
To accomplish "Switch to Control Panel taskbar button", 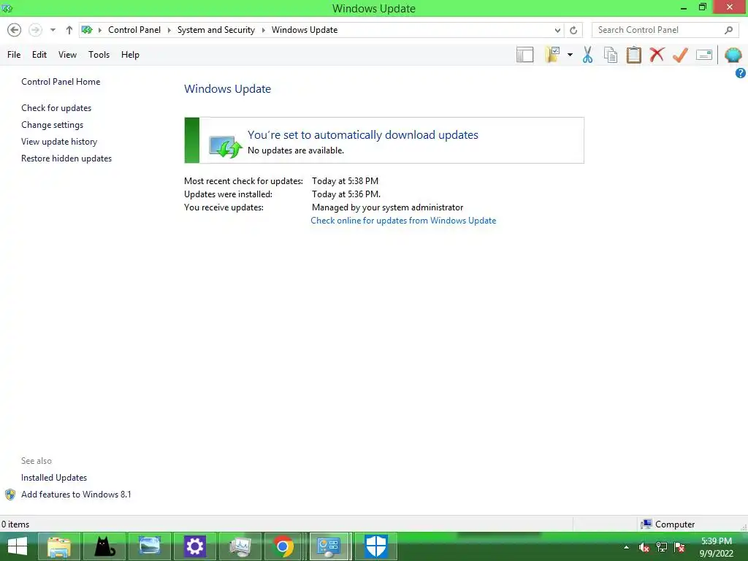I will pos(330,546).
